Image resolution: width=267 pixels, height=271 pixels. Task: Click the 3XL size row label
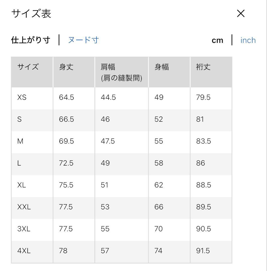click(24, 229)
